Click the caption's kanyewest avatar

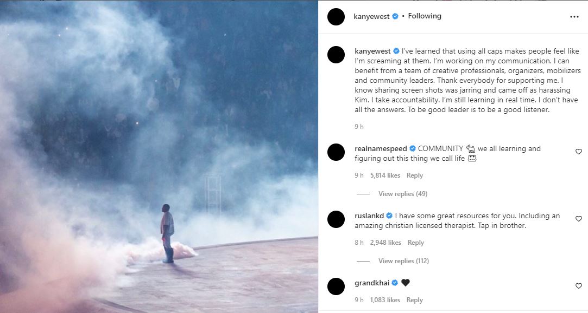[336, 55]
